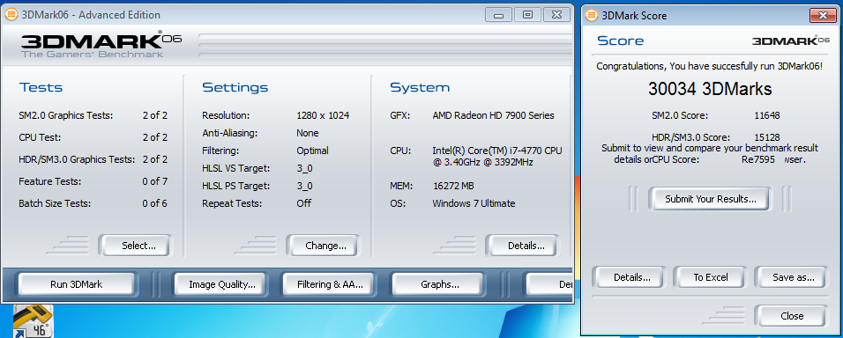Click HDR/SM3.0 Score value 15128
Image resolution: width=843 pixels, height=338 pixels.
pos(767,137)
